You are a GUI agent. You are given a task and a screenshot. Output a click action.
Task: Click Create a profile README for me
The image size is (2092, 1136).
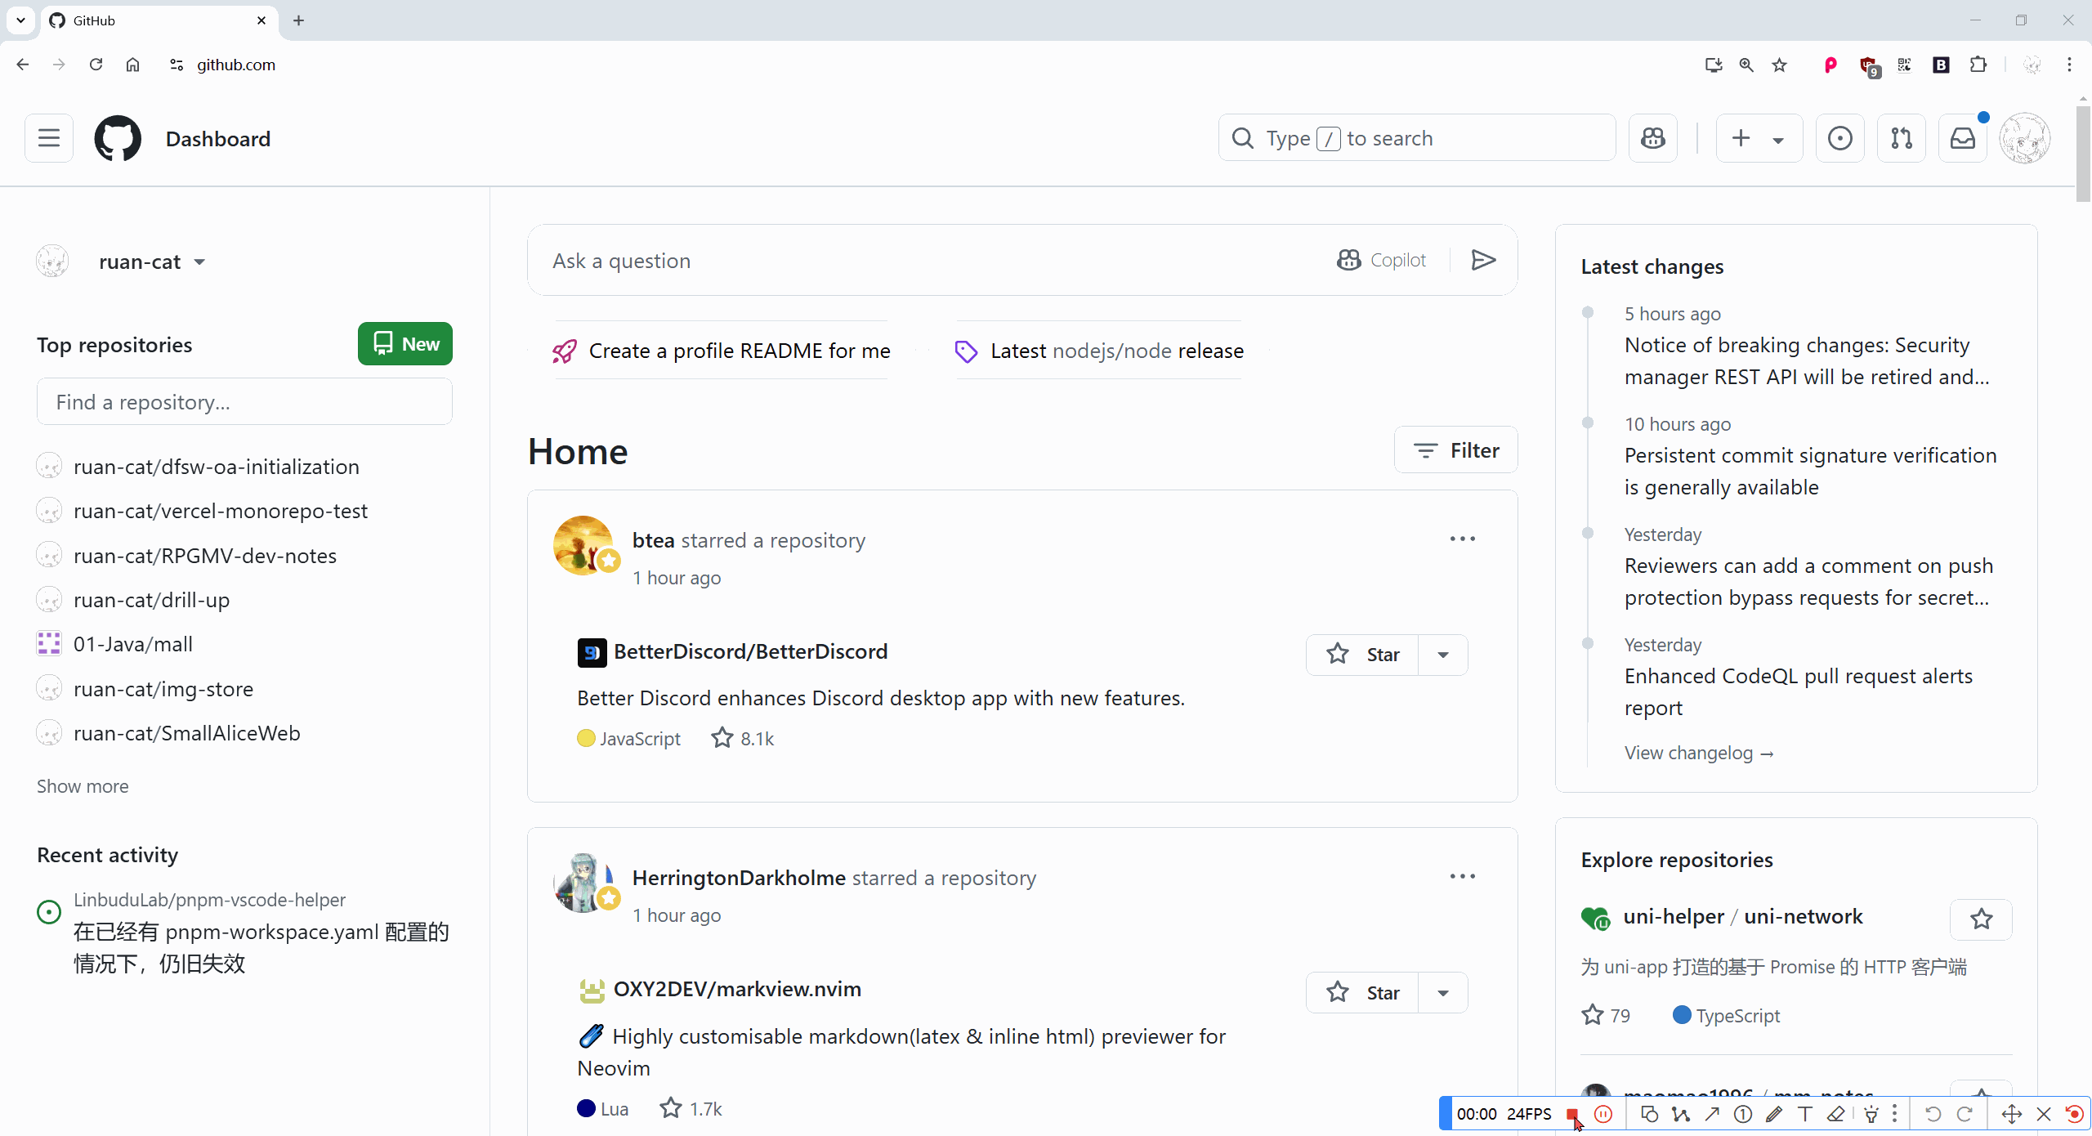(x=722, y=351)
